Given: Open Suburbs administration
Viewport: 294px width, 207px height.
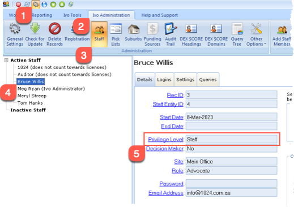Looking at the screenshot, I should pos(133,32).
